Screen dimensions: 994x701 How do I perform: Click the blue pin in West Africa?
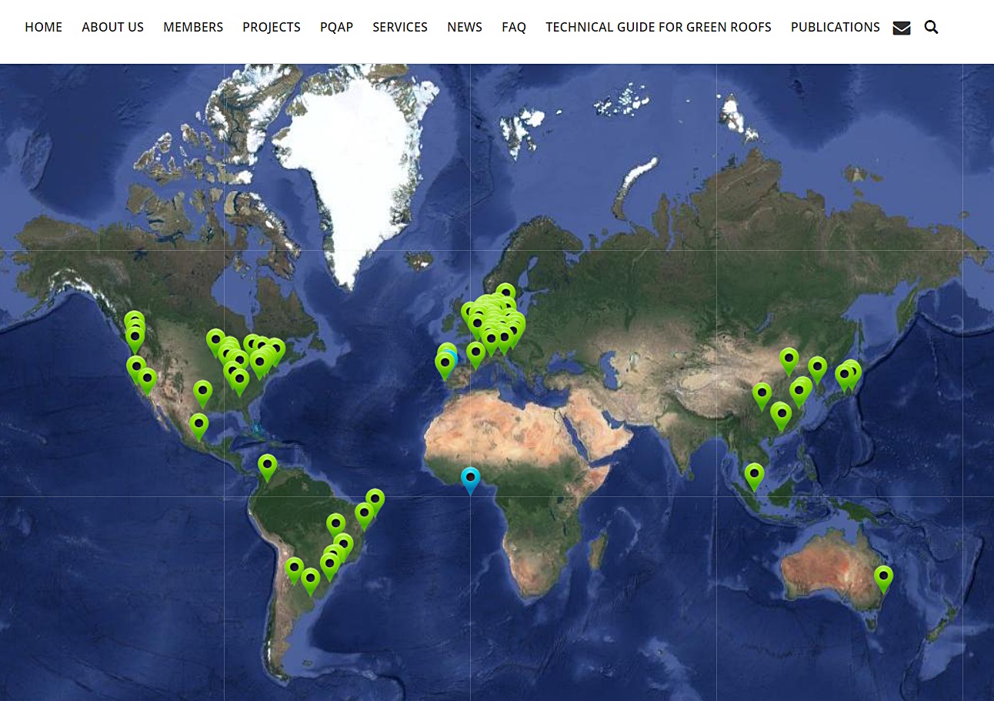tap(470, 478)
